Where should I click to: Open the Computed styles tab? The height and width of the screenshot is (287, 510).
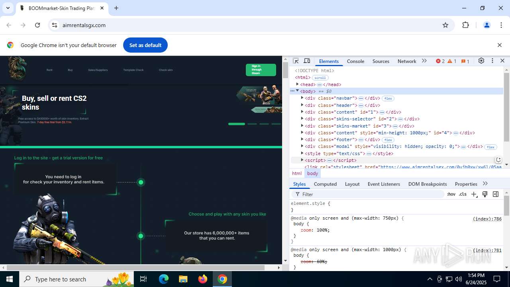(x=325, y=184)
